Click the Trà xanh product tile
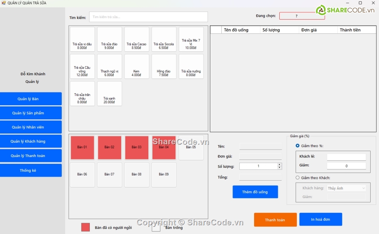The image size is (379, 234). pyautogui.click(x=109, y=94)
